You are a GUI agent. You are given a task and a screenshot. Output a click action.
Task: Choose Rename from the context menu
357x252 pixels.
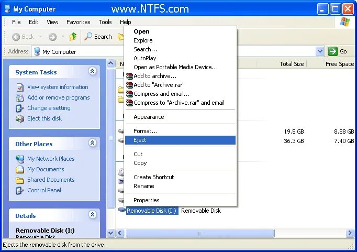(x=180, y=186)
